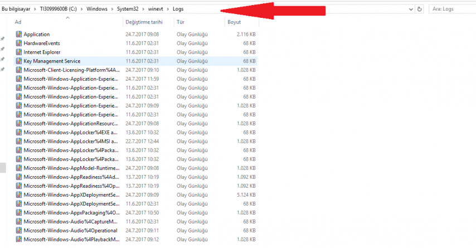Go to winevt in the breadcrumb
476x248 pixels.
tap(156, 9)
